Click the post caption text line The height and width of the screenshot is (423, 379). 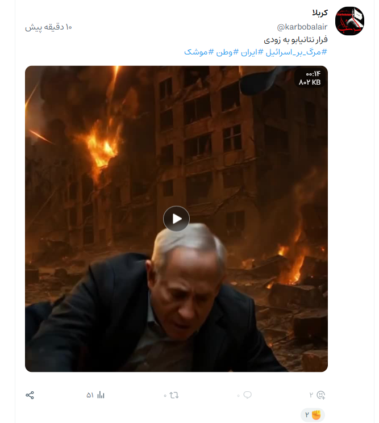295,40
